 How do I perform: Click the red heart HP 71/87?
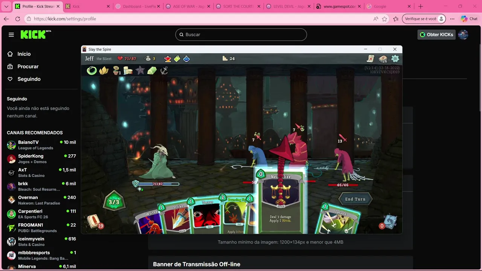click(127, 58)
